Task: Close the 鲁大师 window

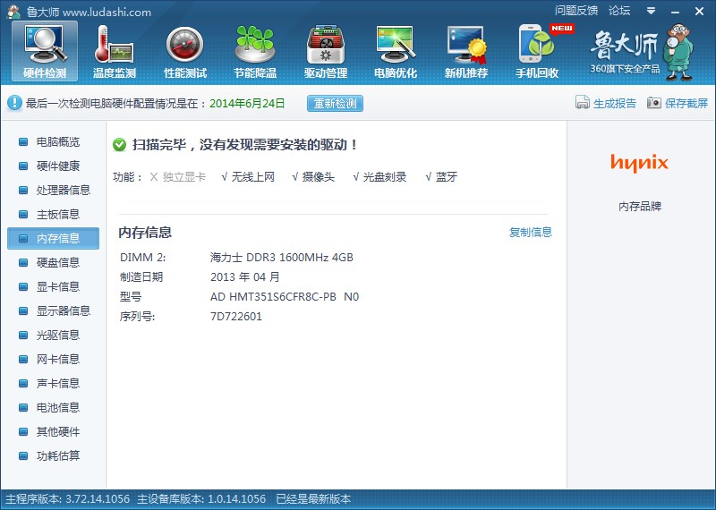Action: [x=699, y=12]
